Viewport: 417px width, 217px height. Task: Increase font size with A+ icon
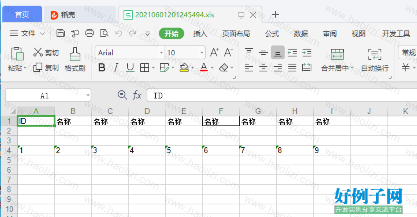pos(214,53)
